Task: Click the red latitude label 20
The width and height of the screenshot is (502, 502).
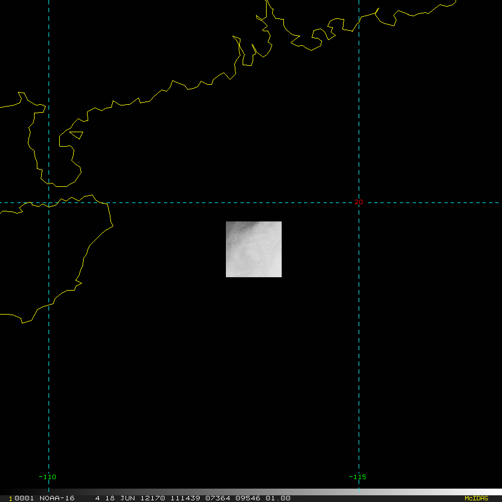Action: point(358,202)
